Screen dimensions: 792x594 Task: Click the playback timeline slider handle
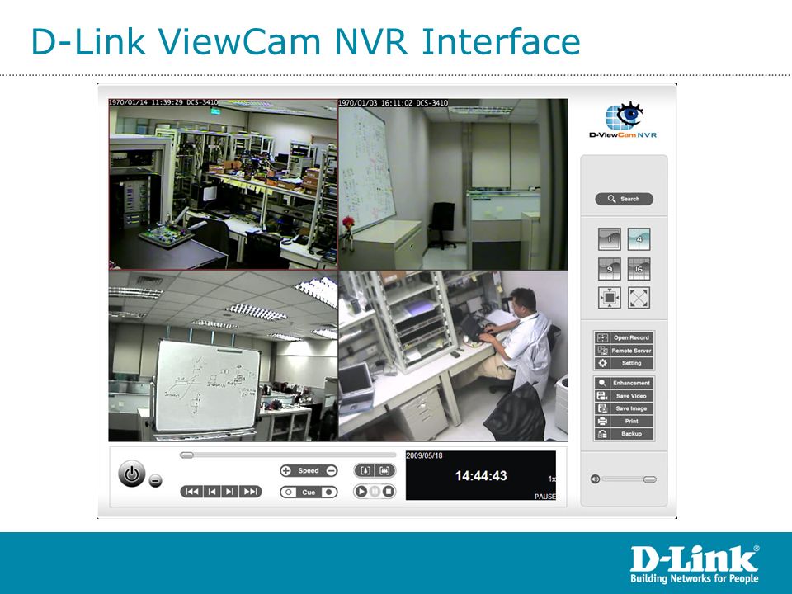pos(187,455)
